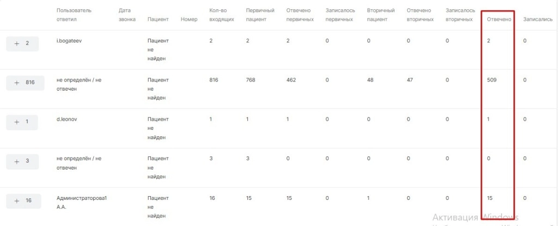Expand the unanswered group with 3 calls
This screenshot has width=558, height=226.
(22, 161)
